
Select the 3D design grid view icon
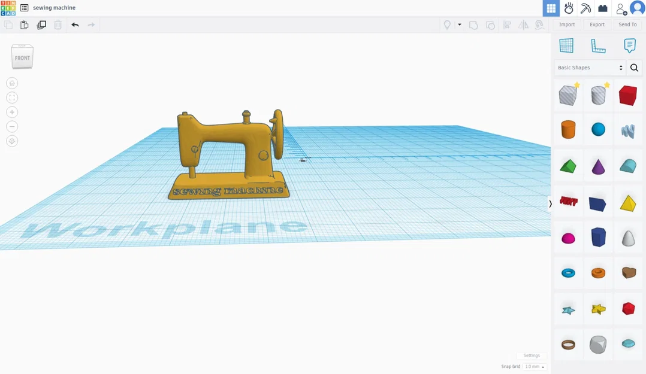[x=551, y=8]
